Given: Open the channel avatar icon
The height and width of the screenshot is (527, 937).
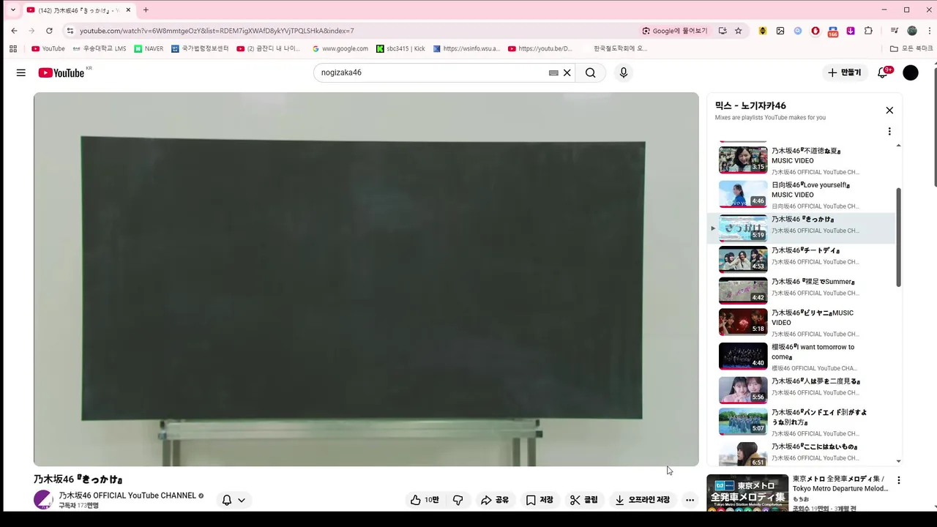Looking at the screenshot, I should pos(43,500).
